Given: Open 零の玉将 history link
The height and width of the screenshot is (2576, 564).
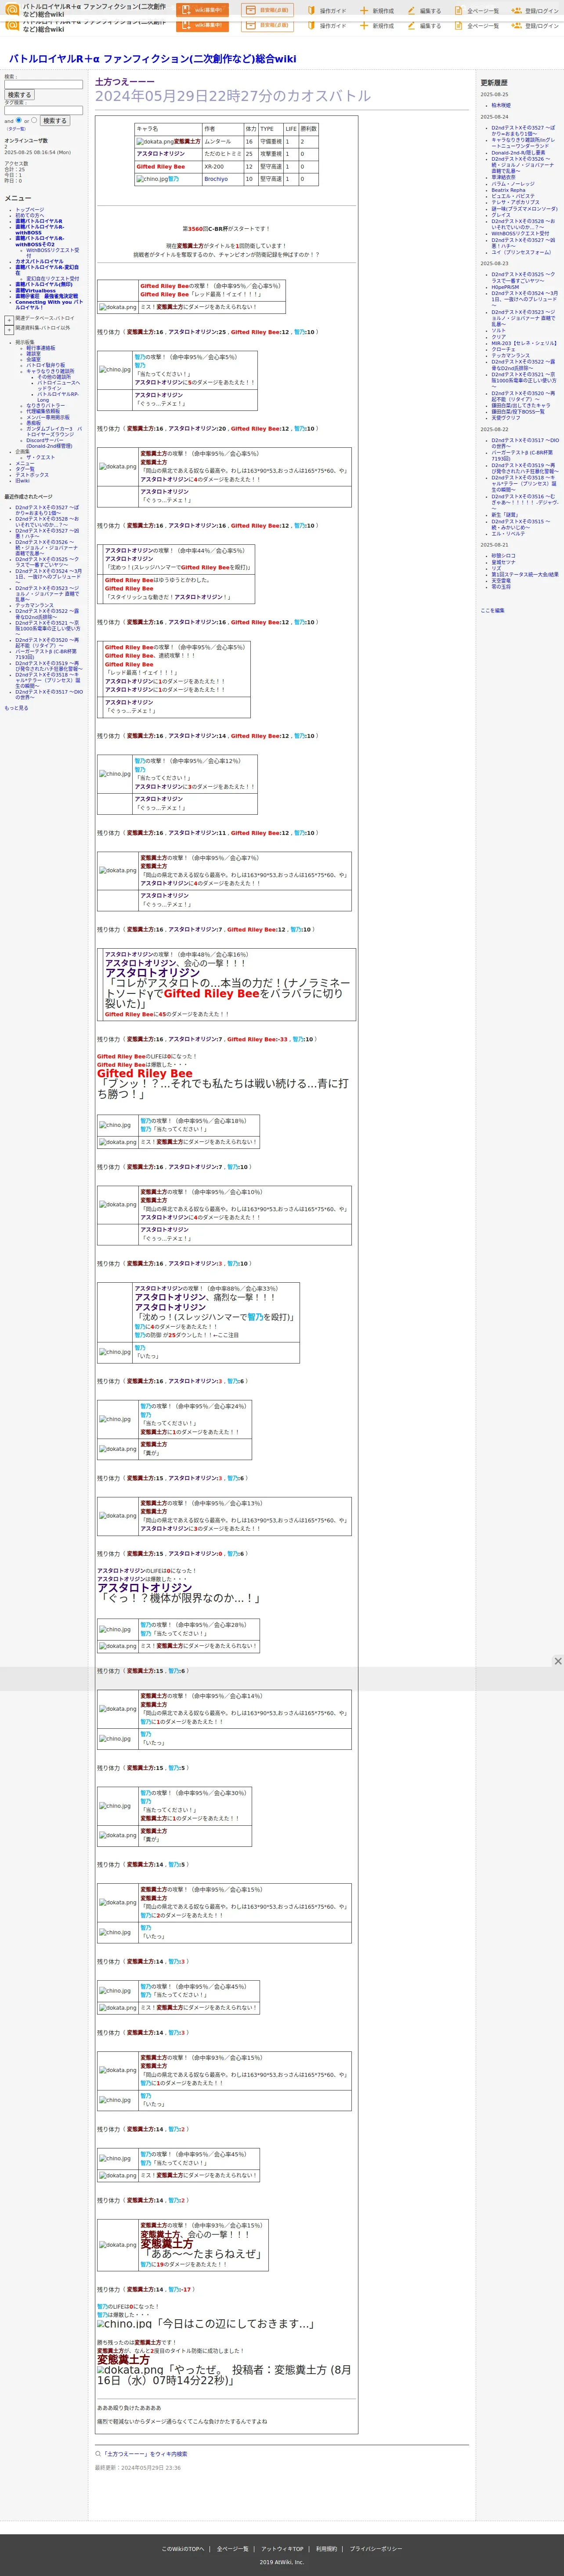Looking at the screenshot, I should pos(501,587).
